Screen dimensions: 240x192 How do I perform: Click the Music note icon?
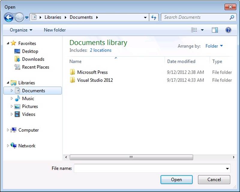tap(17, 98)
